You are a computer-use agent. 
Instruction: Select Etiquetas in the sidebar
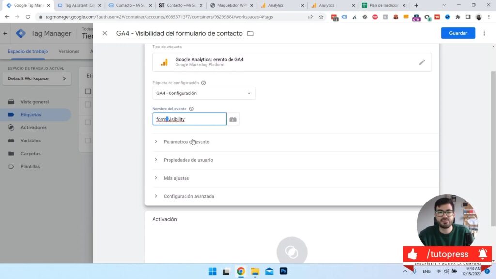[x=35, y=114]
